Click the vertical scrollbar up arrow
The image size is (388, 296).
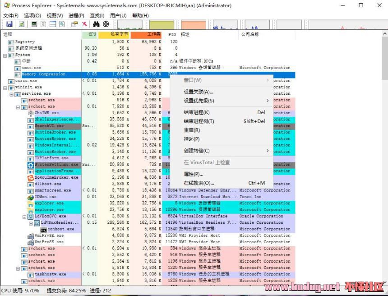click(385, 33)
